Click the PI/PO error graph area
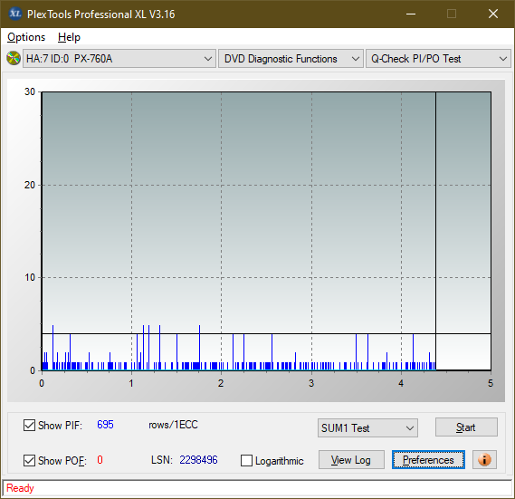The height and width of the screenshot is (499, 515). [266, 231]
